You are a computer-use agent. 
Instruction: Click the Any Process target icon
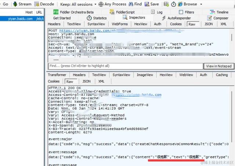(101, 4)
